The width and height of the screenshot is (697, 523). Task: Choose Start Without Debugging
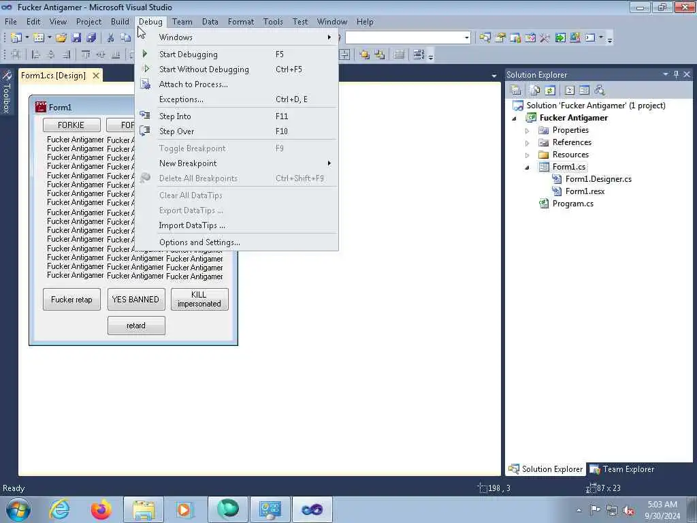point(236,69)
